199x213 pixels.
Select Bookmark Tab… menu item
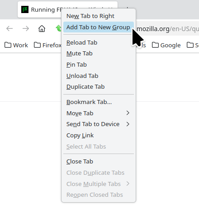coord(99,102)
